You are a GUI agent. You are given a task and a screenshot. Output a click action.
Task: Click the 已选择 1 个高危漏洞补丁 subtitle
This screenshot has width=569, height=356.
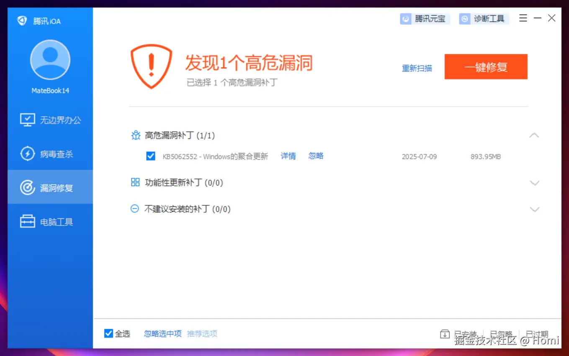tap(232, 83)
